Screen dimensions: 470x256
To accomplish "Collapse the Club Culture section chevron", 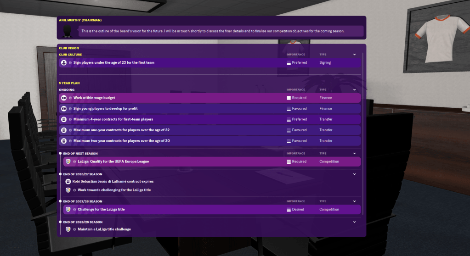I will coord(354,55).
